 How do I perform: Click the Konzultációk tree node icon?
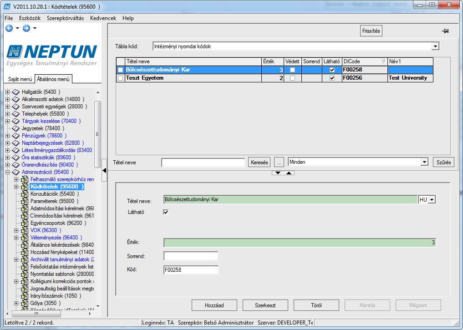pos(25,194)
